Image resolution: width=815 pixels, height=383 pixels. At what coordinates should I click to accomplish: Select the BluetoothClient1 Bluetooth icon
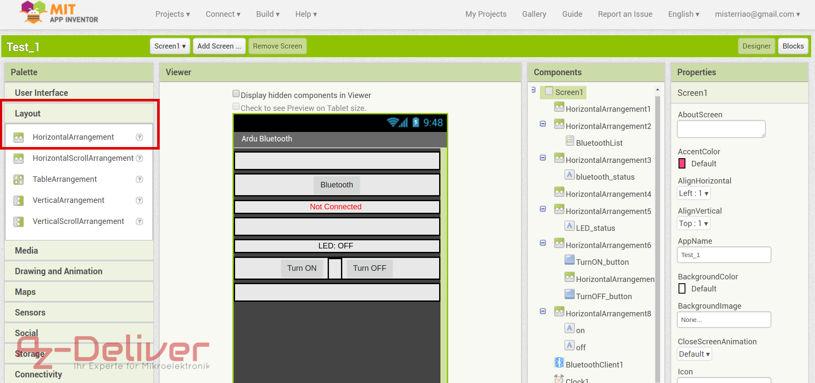point(559,363)
